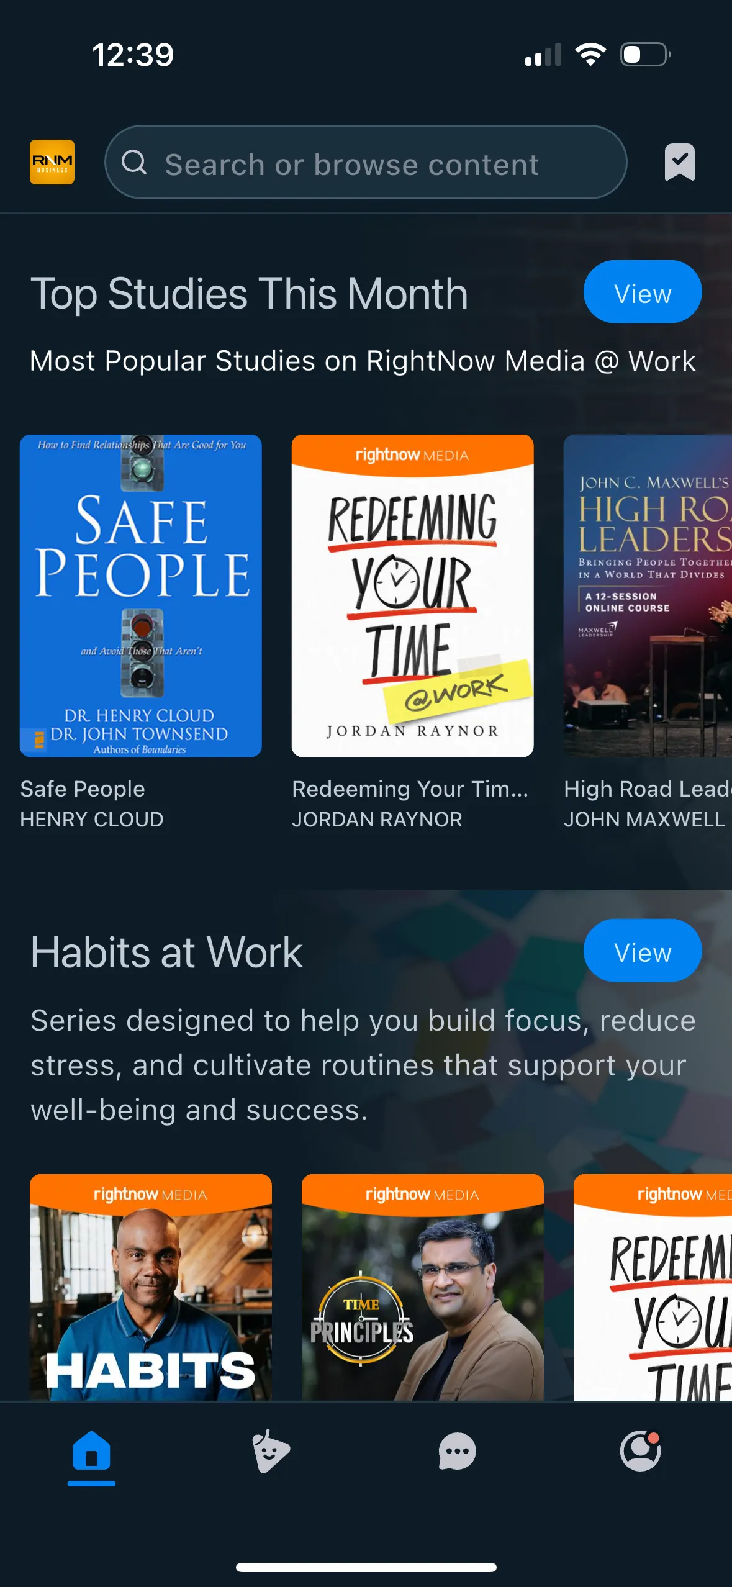This screenshot has height=1587, width=732.
Task: Open High Road Leadership course cover
Action: click(648, 596)
